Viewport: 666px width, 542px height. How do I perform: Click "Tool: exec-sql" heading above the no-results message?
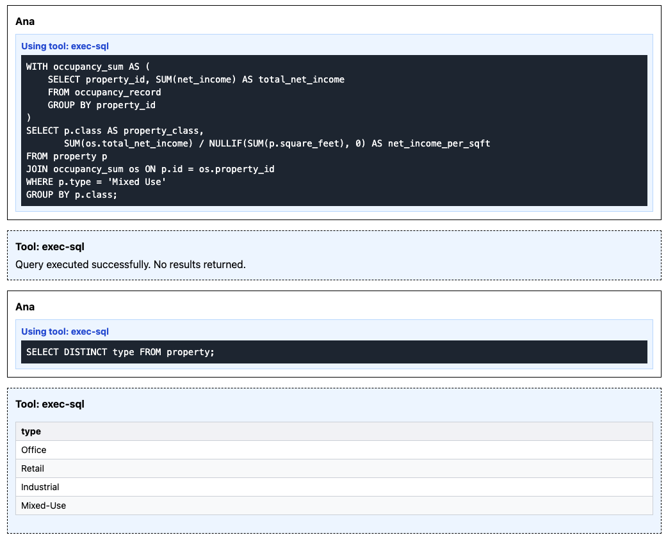[x=50, y=246]
